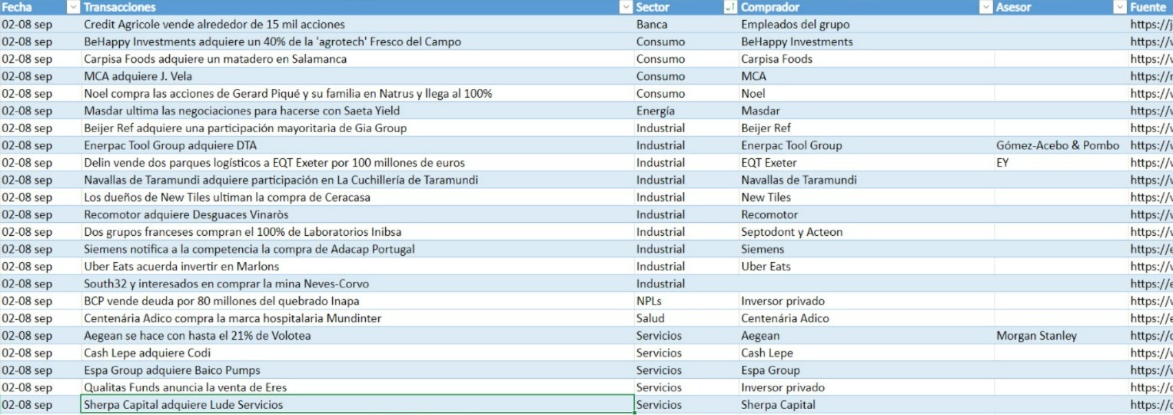Select cell 'Dos grupos franceses compran el 100% de Laboratorios Inibsa'
Viewport: 1173px width, 415px height.
(x=357, y=232)
